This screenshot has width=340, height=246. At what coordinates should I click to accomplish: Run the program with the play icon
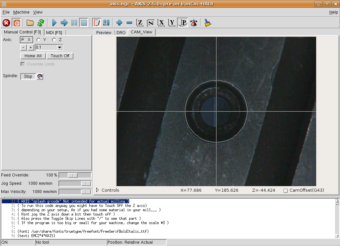click(54, 23)
